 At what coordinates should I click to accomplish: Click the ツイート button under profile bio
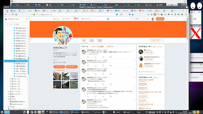click(59, 67)
